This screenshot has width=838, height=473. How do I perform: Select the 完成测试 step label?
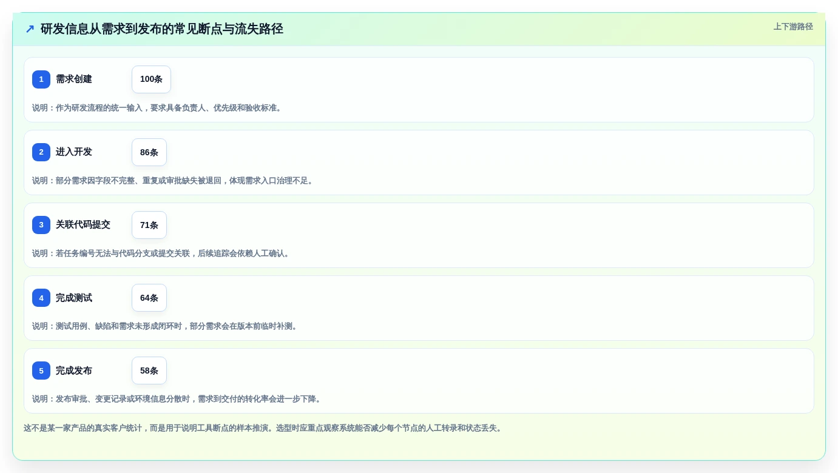[x=74, y=298]
